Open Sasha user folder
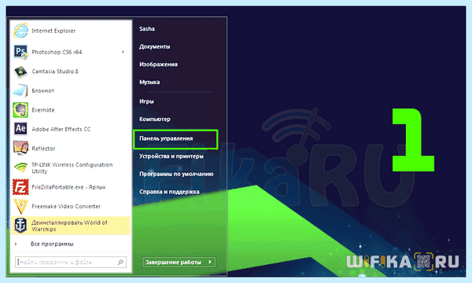 (147, 29)
